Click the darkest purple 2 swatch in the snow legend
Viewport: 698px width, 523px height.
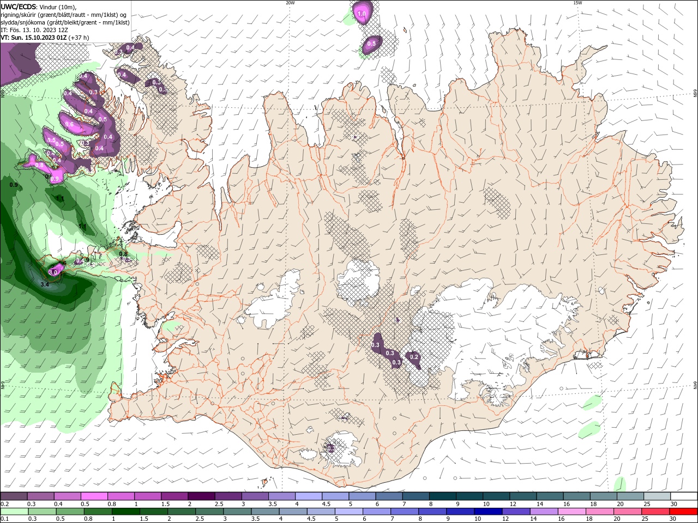point(201,496)
